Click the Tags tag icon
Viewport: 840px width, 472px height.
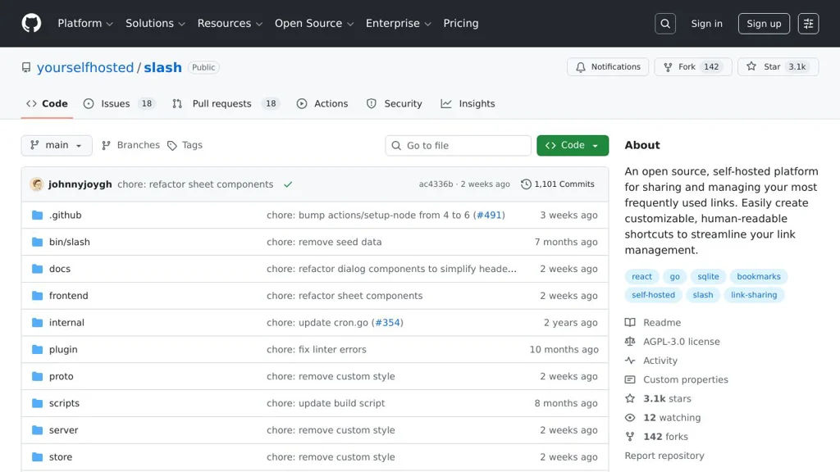click(x=172, y=146)
